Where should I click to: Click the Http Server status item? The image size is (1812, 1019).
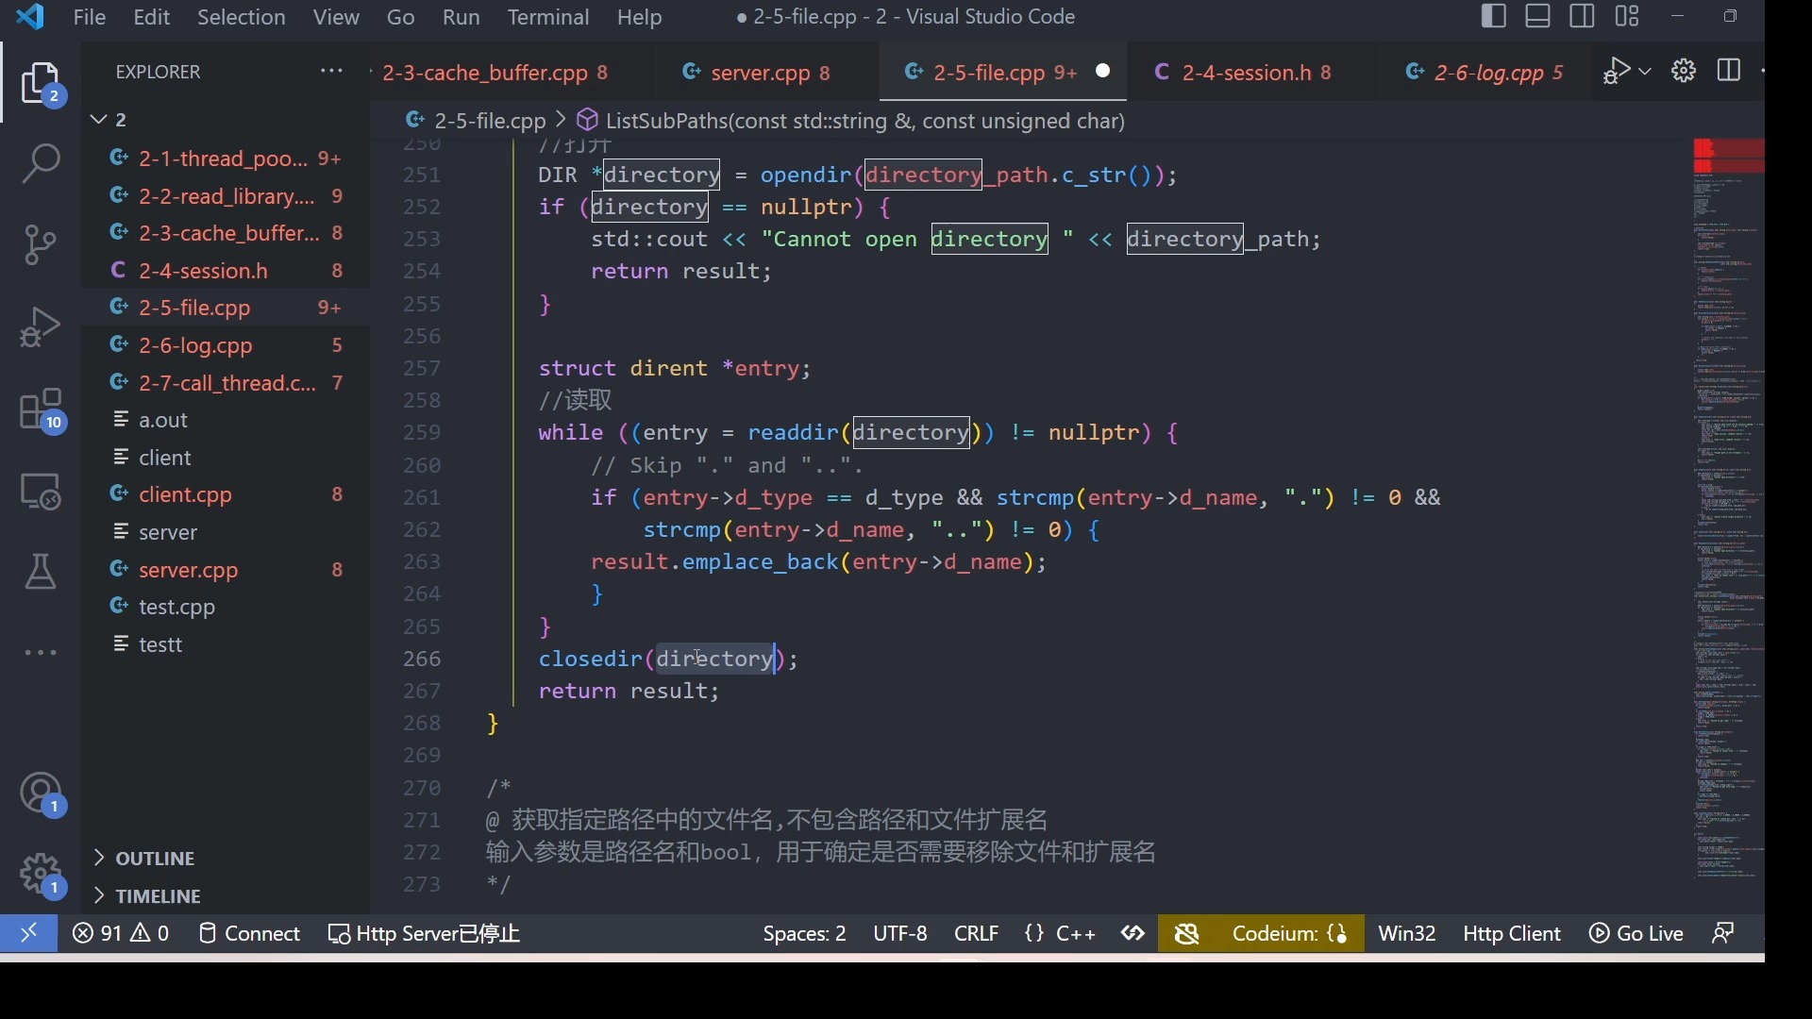425,934
